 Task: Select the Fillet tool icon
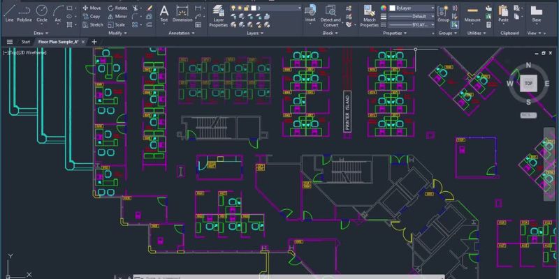pyautogui.click(x=135, y=16)
